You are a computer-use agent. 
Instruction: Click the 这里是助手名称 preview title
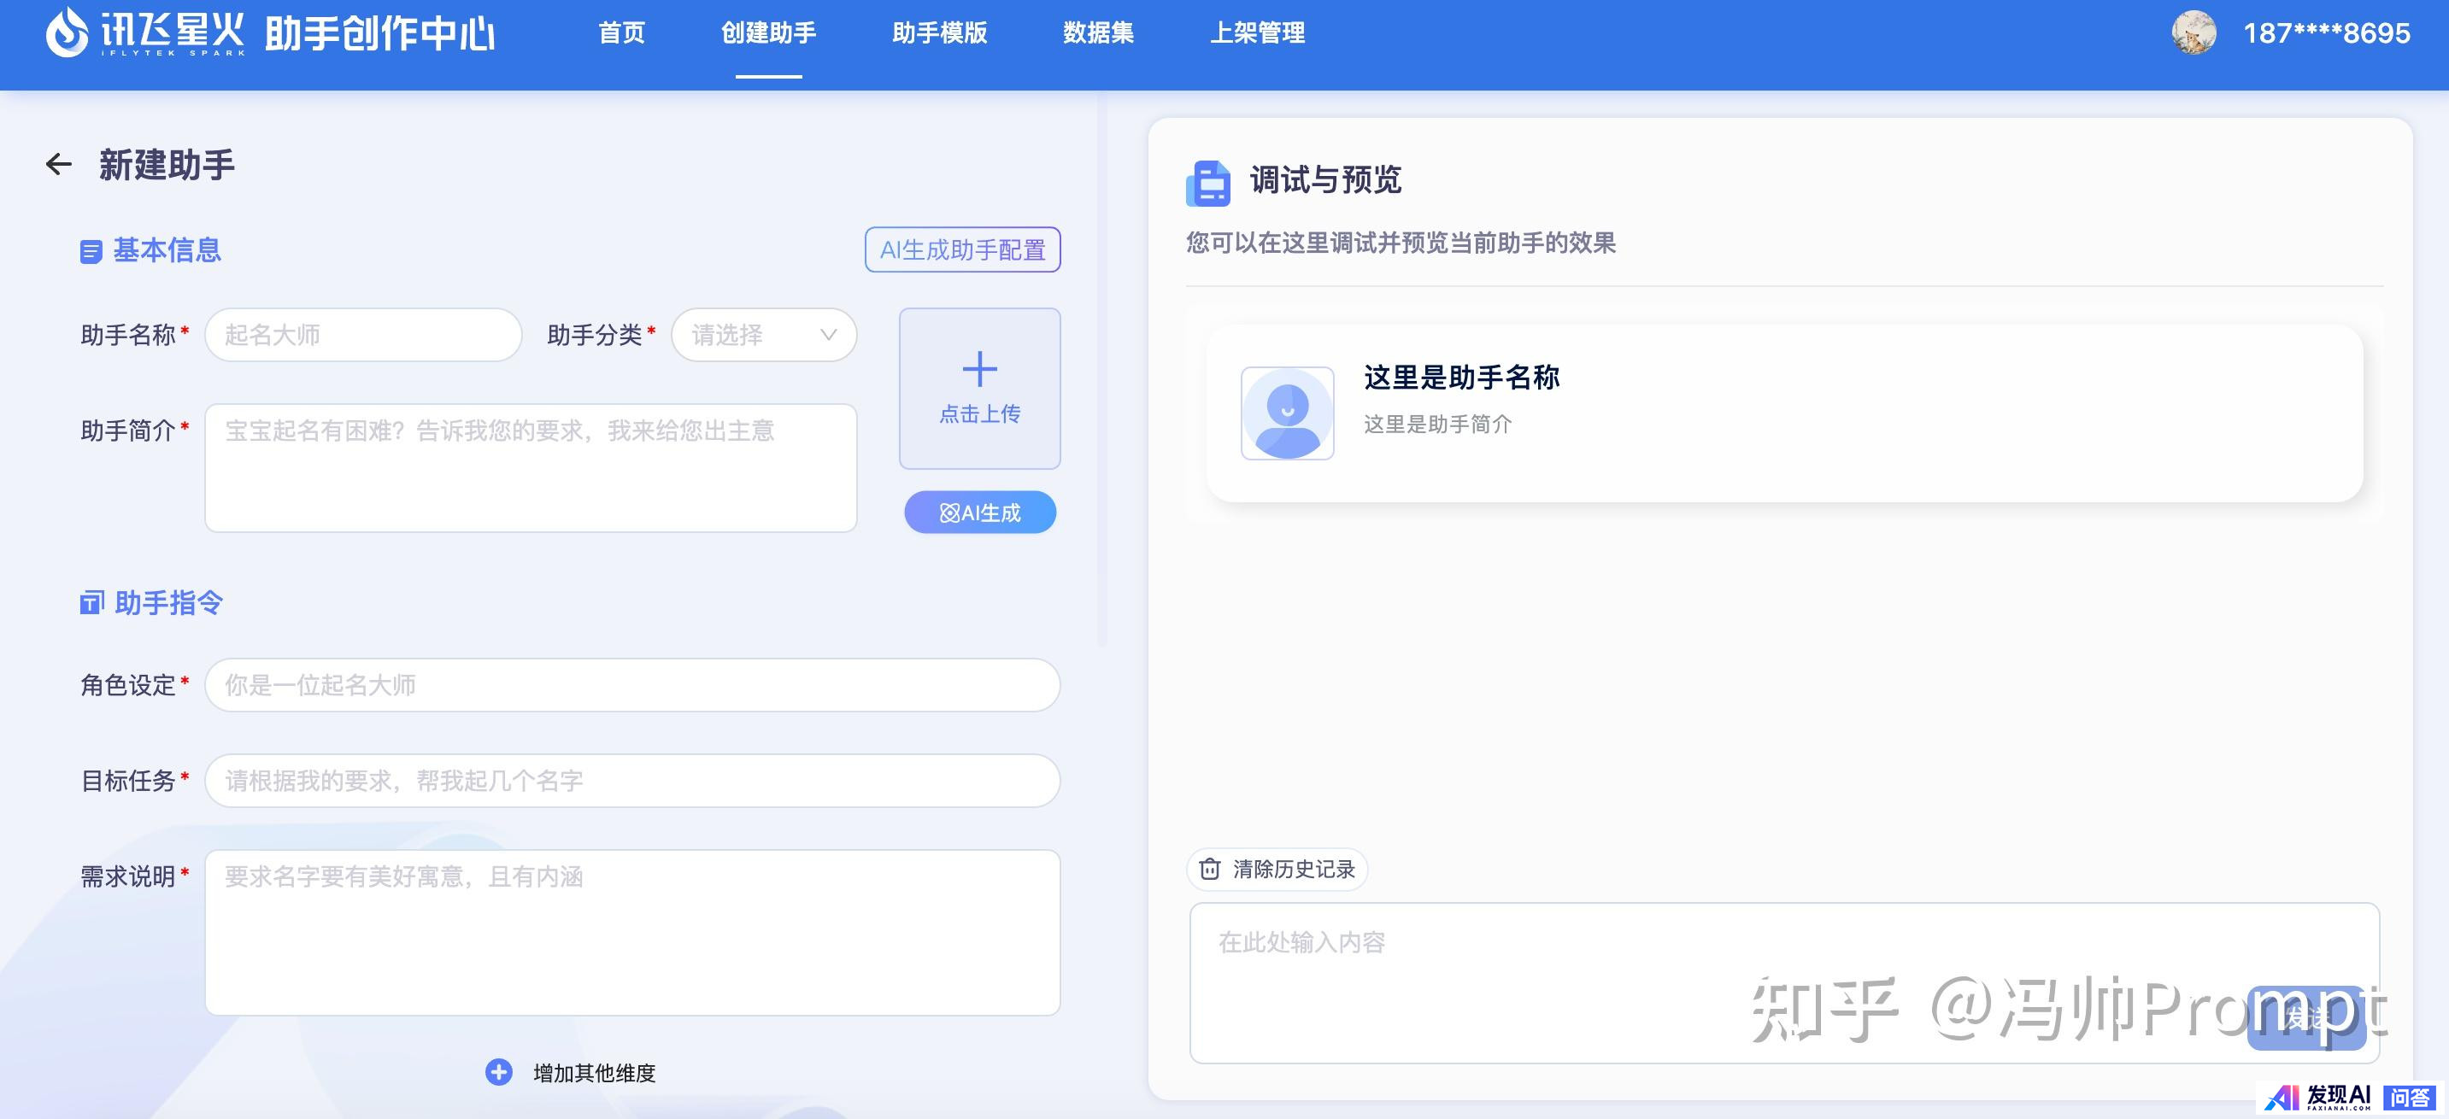(1461, 378)
